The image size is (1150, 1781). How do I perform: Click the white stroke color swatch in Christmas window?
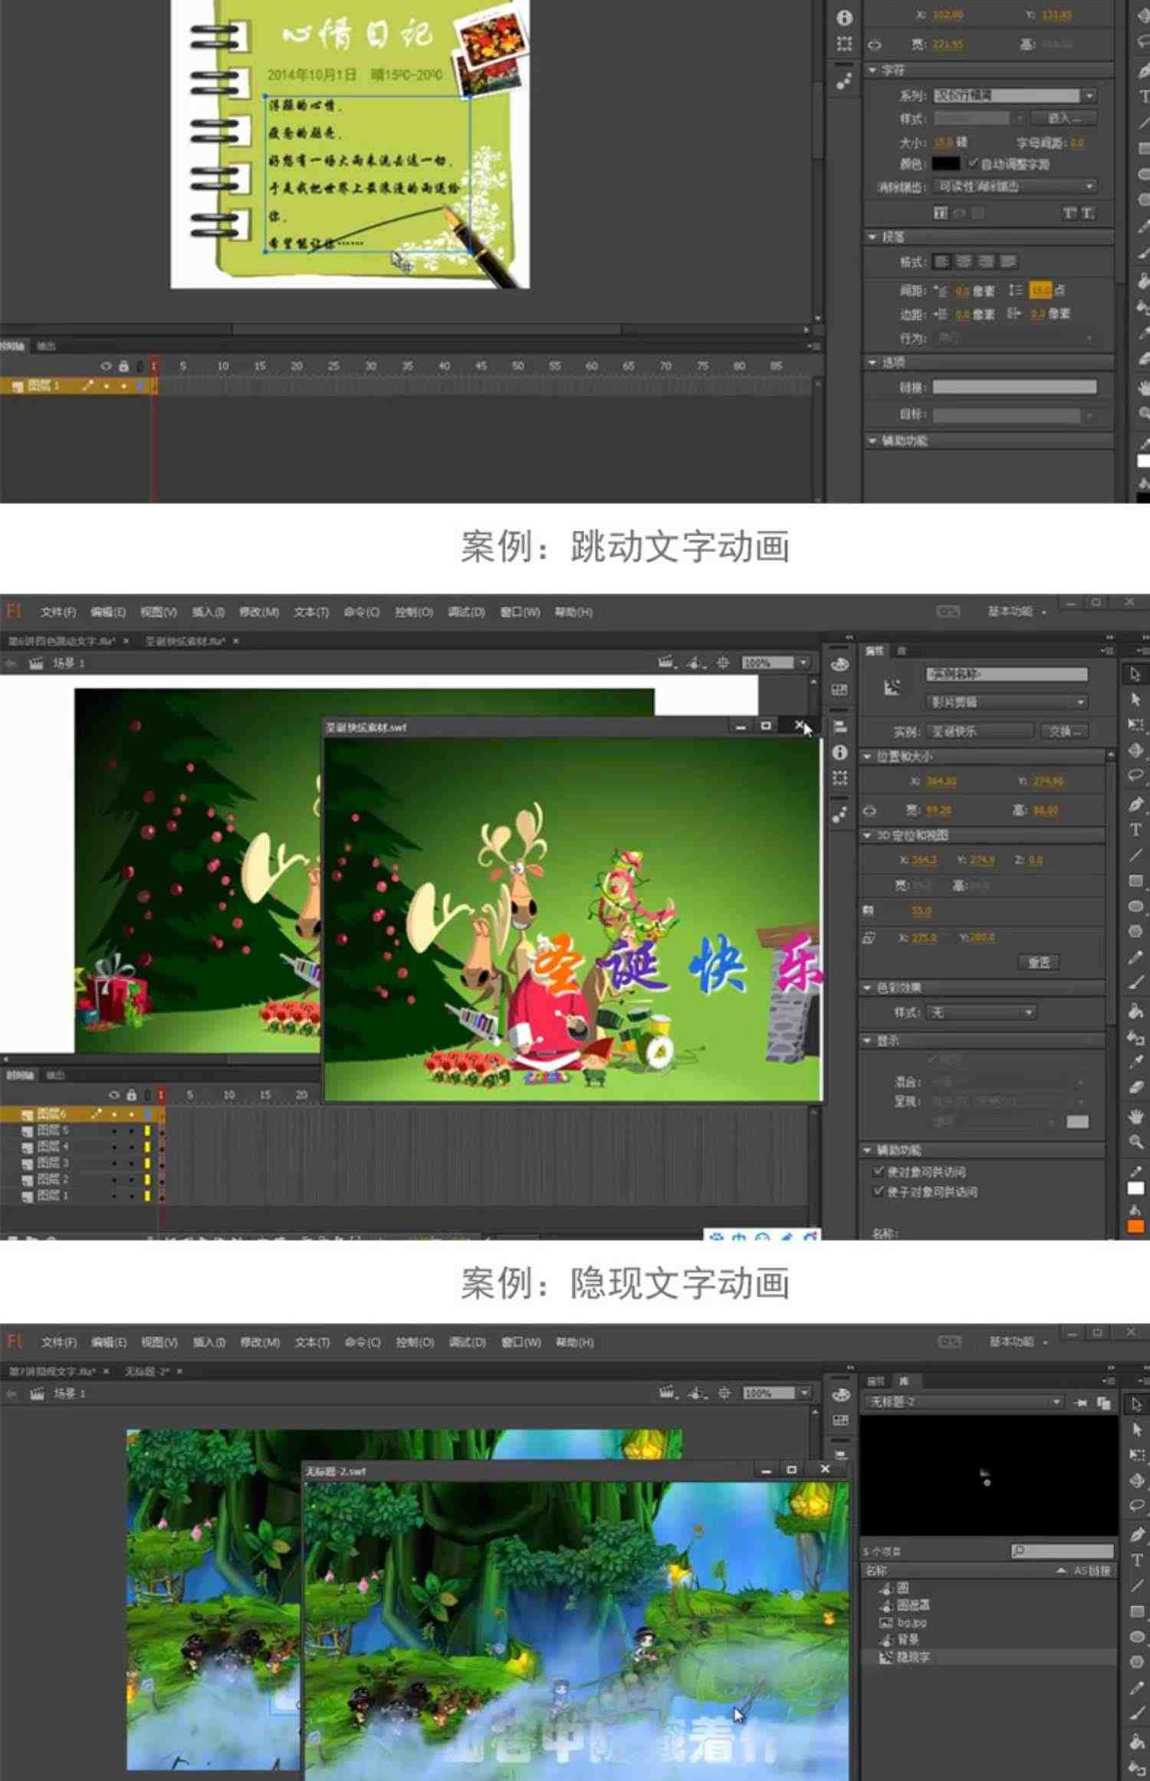[x=1135, y=1189]
